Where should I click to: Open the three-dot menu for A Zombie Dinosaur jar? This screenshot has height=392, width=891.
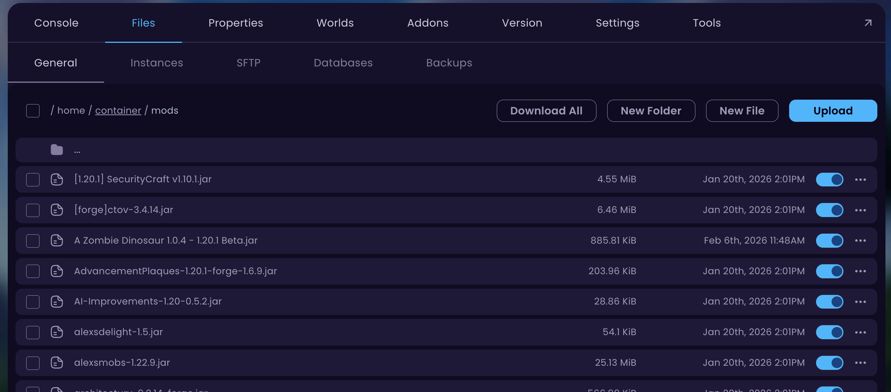[860, 241]
